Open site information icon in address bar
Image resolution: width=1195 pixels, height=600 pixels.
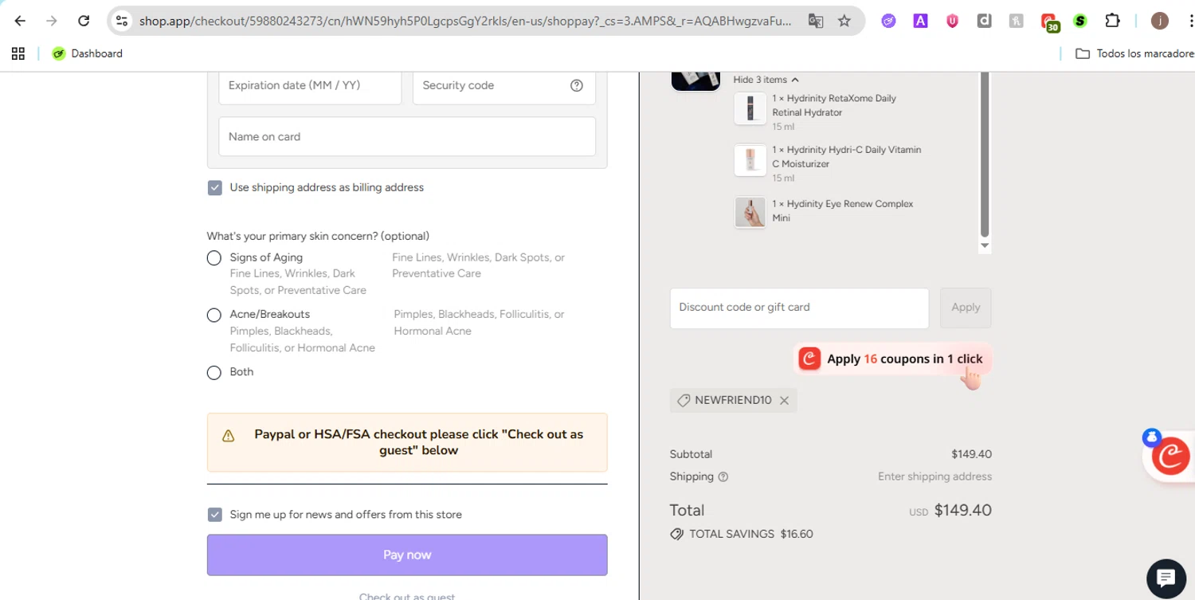pyautogui.click(x=122, y=22)
